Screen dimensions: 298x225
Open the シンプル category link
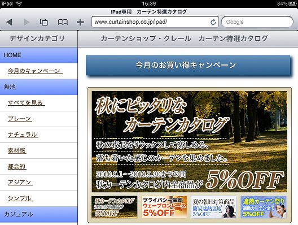[x=20, y=198]
